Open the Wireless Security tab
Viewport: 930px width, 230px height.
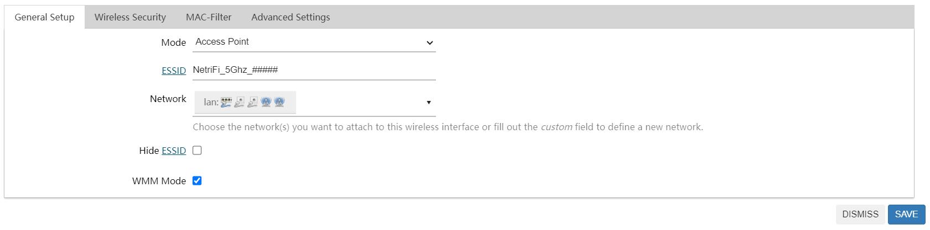click(130, 17)
